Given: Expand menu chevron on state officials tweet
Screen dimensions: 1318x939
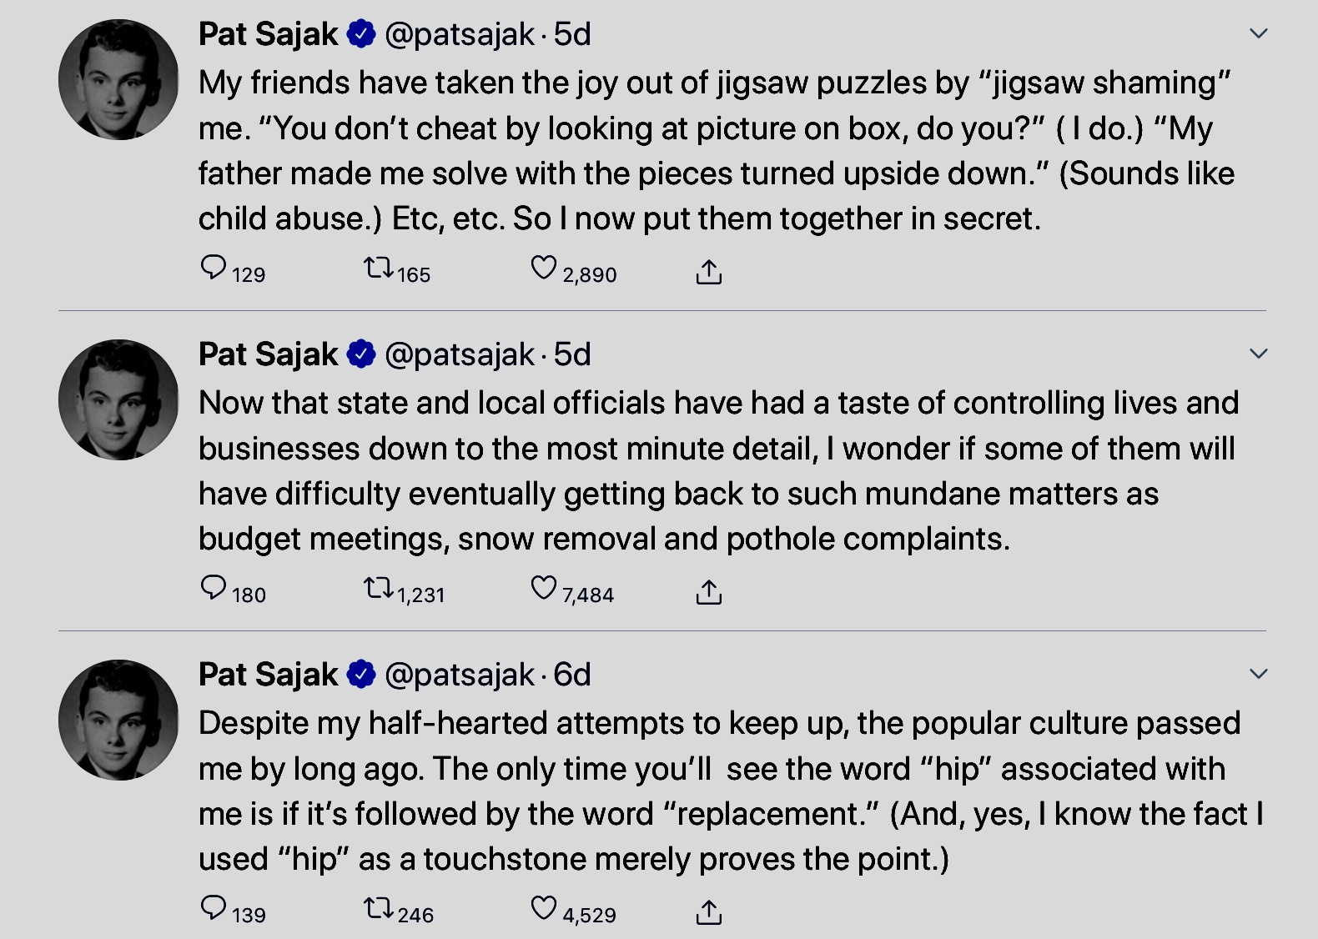Looking at the screenshot, I should 1258,354.
